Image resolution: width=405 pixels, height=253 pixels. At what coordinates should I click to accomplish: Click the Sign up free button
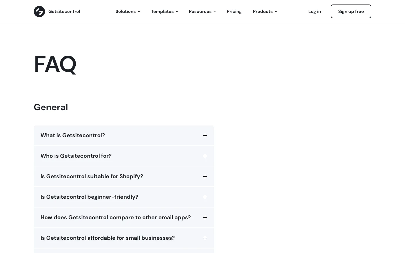coord(351,12)
